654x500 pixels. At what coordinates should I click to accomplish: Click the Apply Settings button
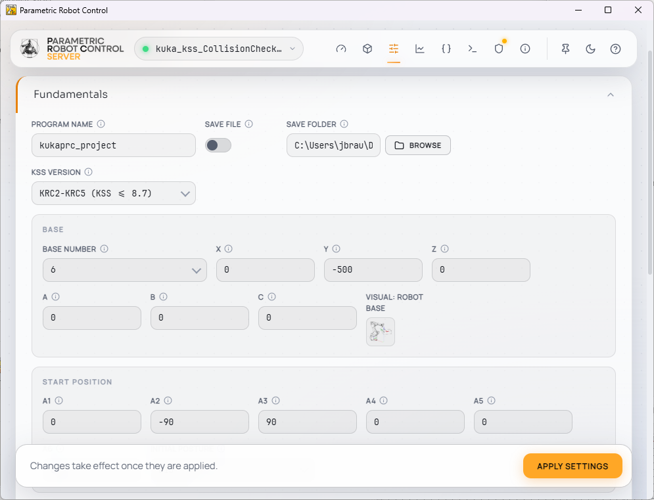point(572,466)
